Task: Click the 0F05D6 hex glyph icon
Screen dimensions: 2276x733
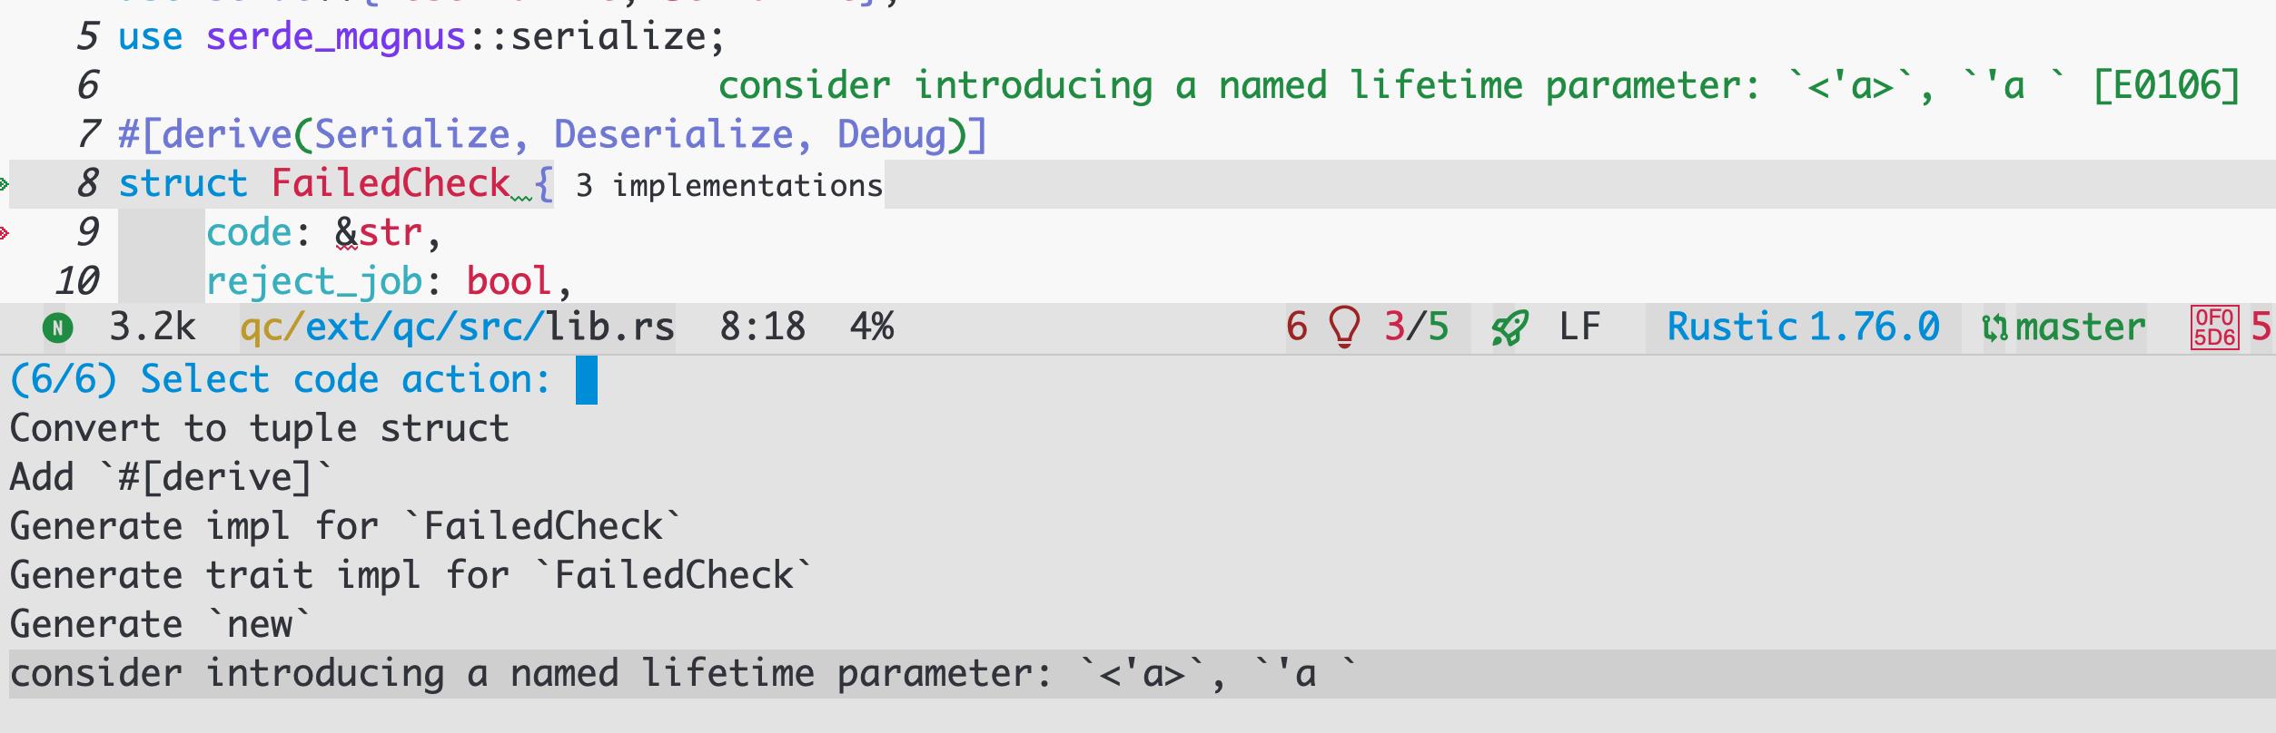Action: click(2214, 327)
